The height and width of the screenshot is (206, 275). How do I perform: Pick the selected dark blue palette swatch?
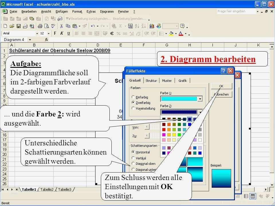click(189, 119)
